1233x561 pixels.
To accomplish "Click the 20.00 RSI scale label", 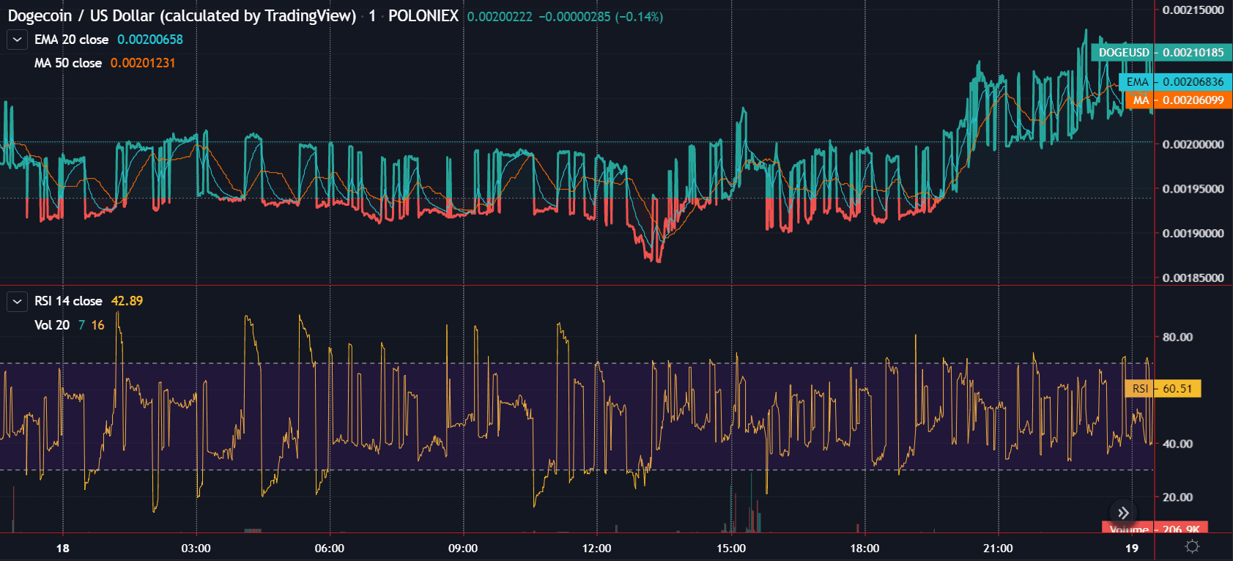I will (x=1177, y=497).
